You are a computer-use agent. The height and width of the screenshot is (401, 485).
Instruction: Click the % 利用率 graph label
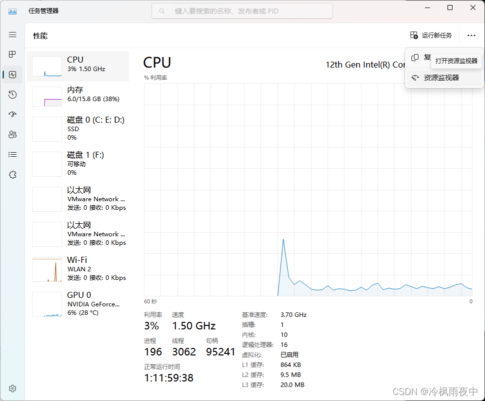[155, 78]
